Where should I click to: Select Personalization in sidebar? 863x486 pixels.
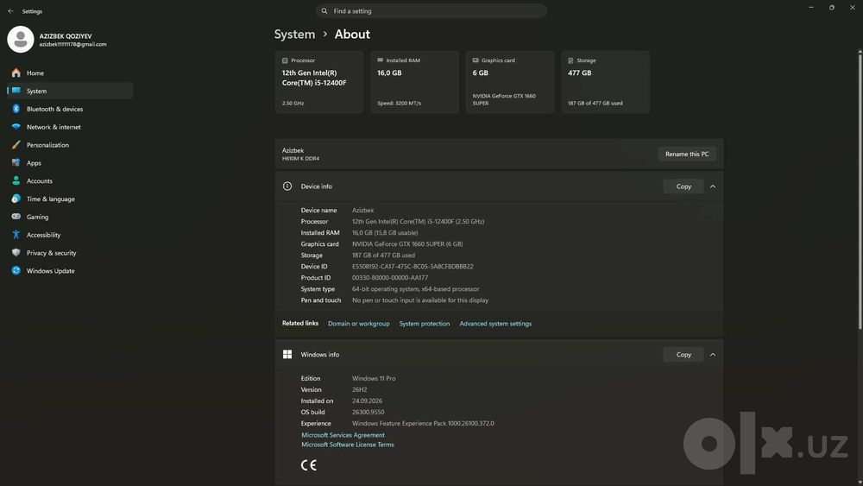pos(70,145)
